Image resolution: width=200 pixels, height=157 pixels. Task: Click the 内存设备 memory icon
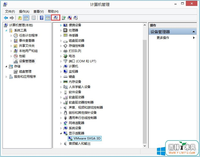point(65,82)
